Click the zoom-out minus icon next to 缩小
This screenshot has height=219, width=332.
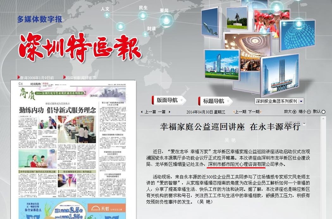click(309, 112)
